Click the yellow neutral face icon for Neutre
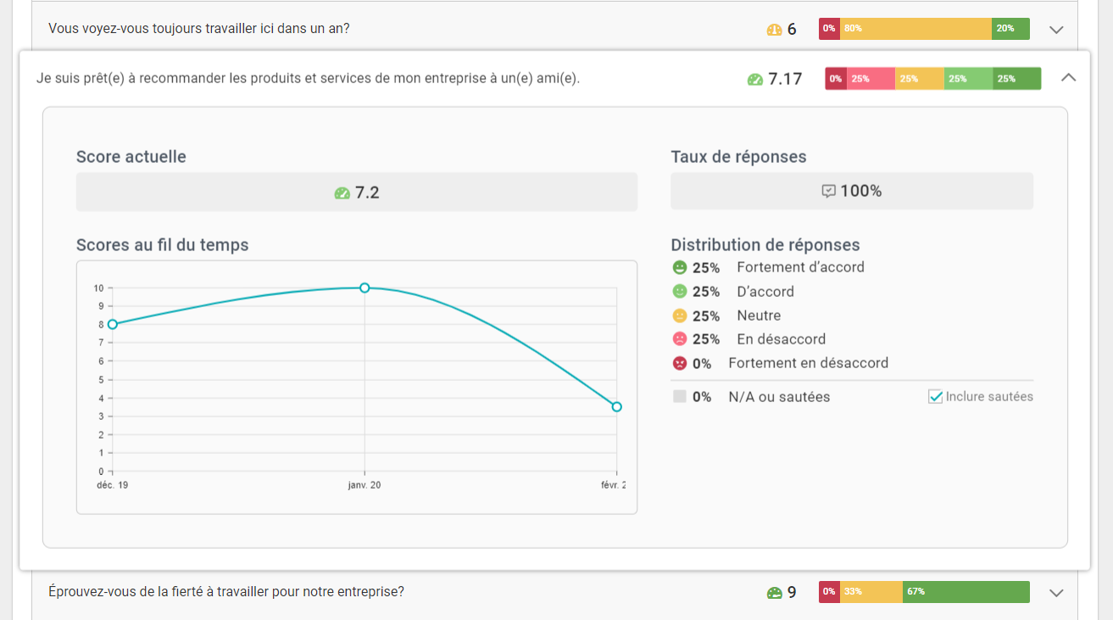This screenshot has height=620, width=1113. [x=679, y=316]
